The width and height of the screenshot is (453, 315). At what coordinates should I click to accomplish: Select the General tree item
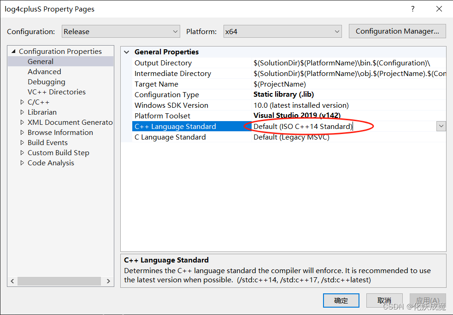pyautogui.click(x=40, y=61)
